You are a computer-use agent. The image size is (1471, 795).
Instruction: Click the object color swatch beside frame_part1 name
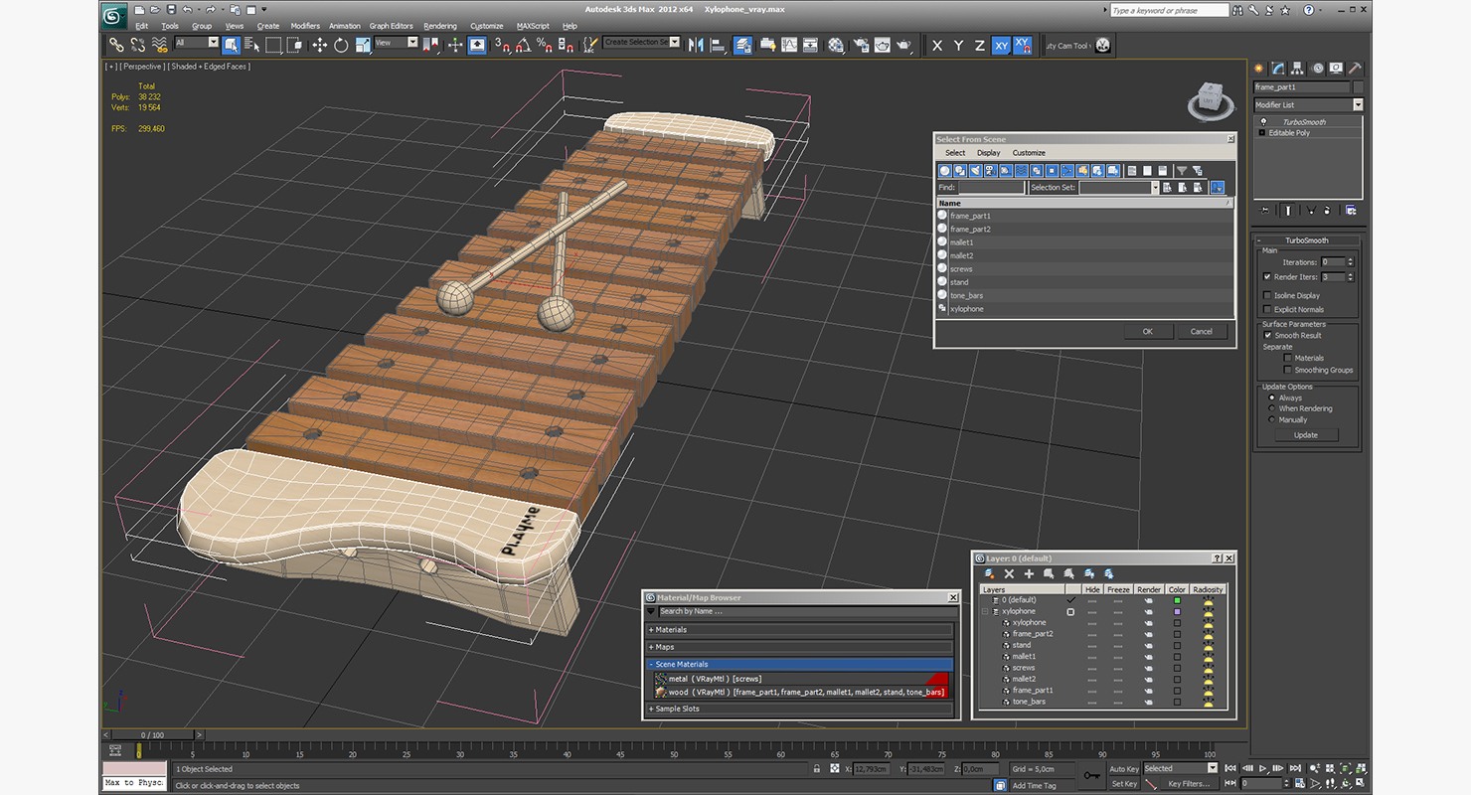click(x=1358, y=87)
